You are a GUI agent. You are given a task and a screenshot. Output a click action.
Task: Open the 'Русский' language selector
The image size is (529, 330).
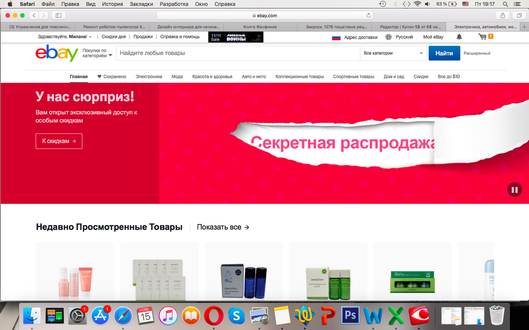click(399, 37)
